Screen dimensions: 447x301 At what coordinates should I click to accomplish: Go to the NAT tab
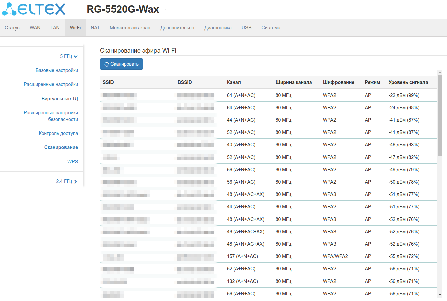click(95, 28)
